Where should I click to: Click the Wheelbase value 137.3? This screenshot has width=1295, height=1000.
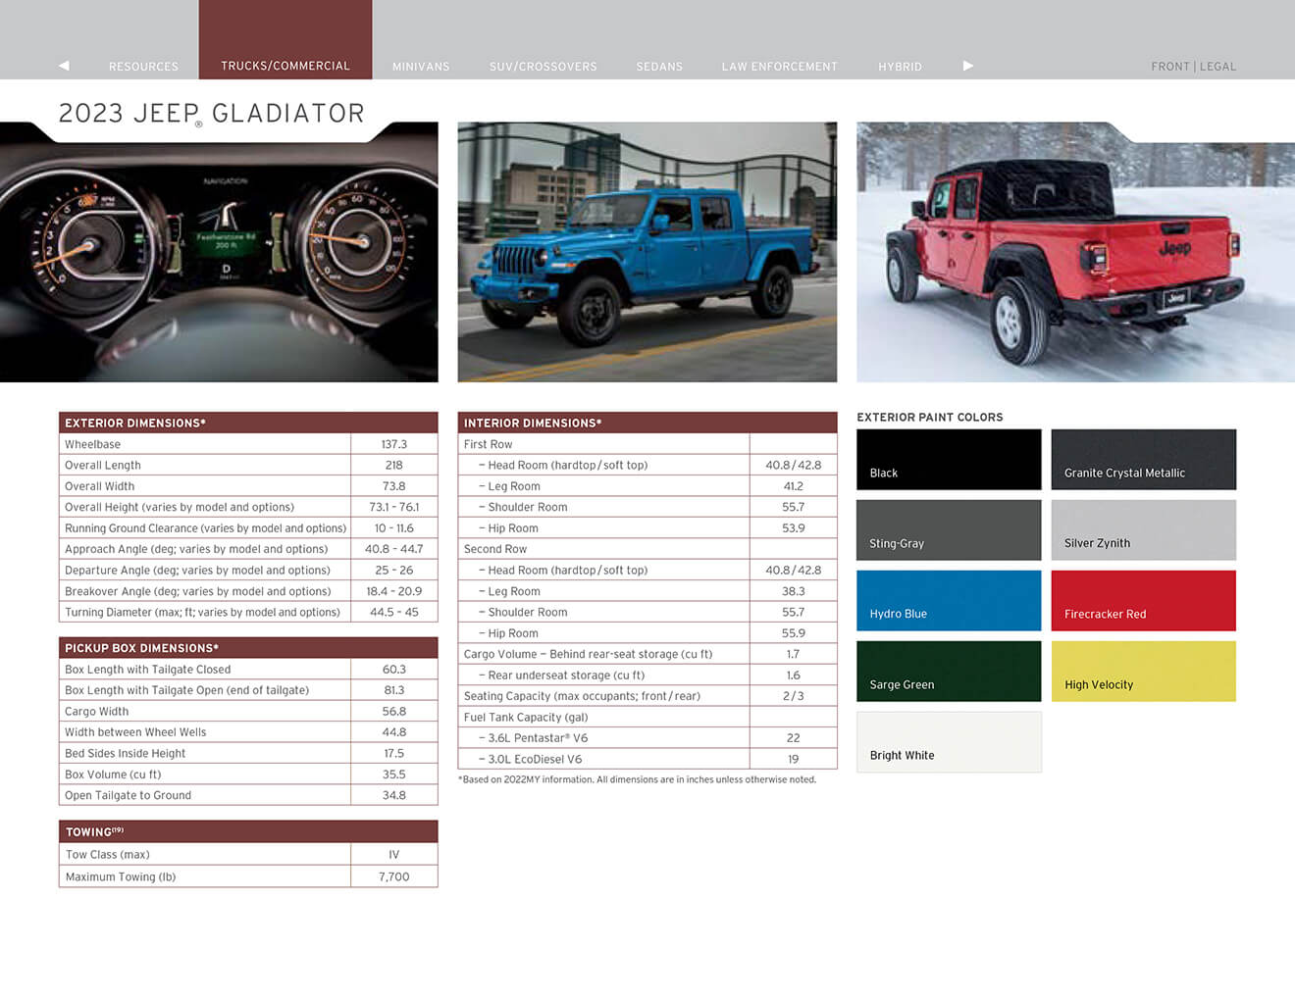point(394,444)
